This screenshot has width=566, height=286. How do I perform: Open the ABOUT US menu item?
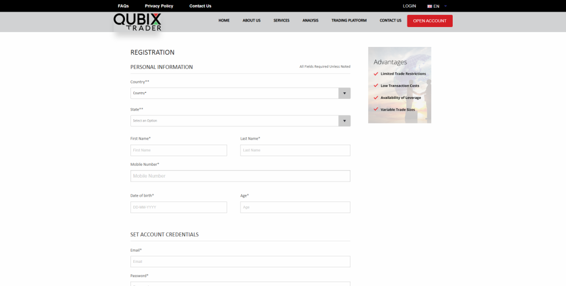click(x=251, y=20)
